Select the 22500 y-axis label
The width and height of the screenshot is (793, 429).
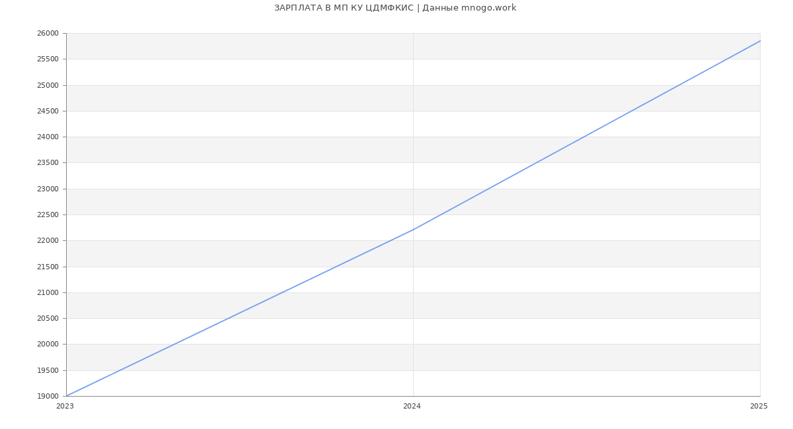pos(48,215)
